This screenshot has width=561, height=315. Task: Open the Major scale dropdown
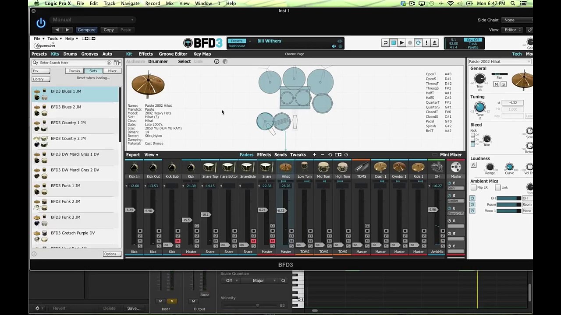tap(264, 281)
